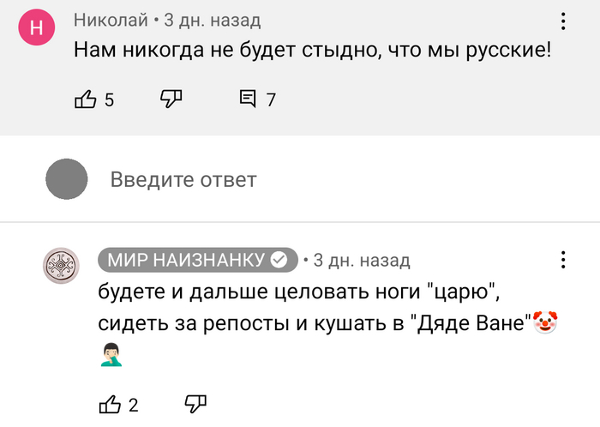Click the clown emoji in the reply
Screen dimensions: 600x427
click(544, 322)
